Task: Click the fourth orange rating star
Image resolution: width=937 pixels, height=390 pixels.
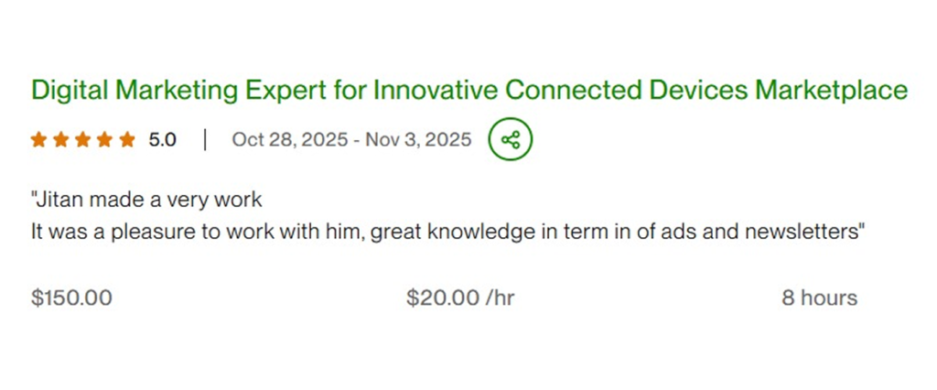Action: pos(104,140)
